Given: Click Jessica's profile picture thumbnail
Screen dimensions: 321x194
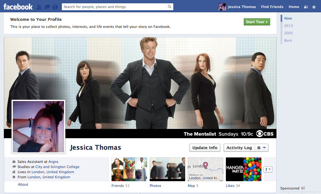Looking at the screenshot, I should [x=38, y=126].
